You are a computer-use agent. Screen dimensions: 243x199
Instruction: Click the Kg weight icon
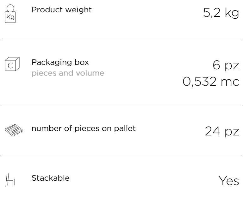[x=10, y=14]
